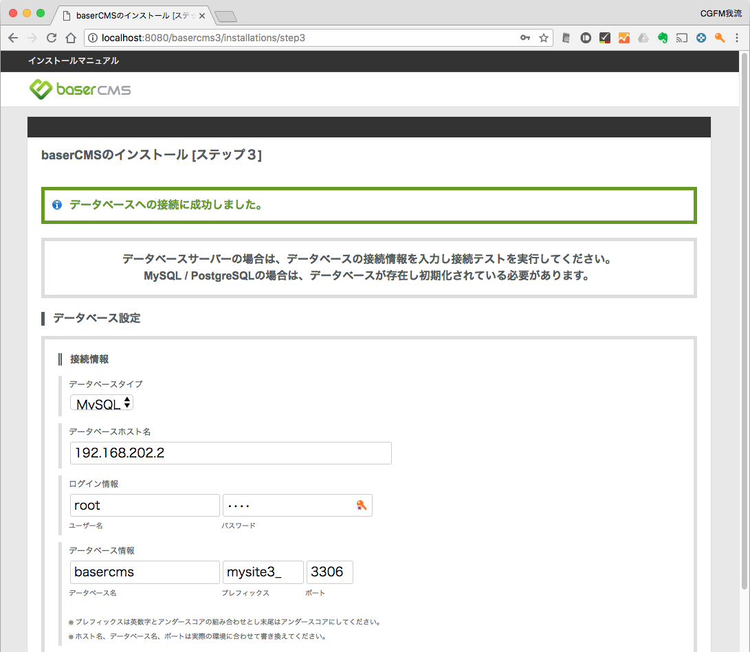750x652 pixels.
Task: Open the checkmark extension icon
Action: 604,38
